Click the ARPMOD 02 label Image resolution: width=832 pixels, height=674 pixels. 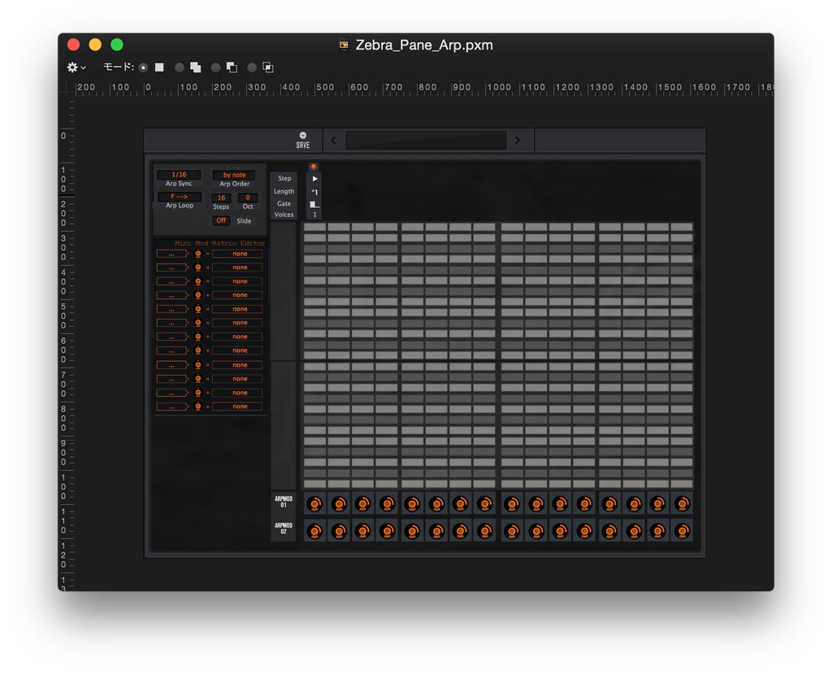(x=284, y=528)
